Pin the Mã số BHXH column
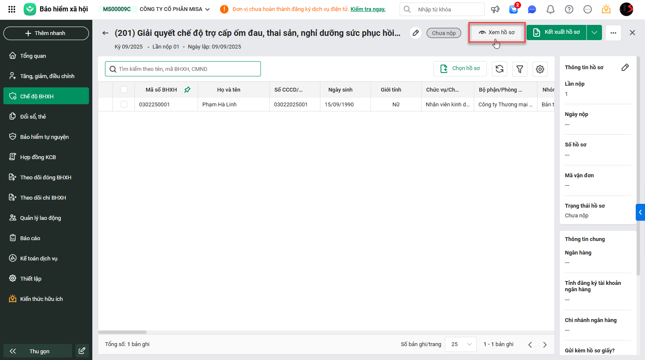 (187, 89)
